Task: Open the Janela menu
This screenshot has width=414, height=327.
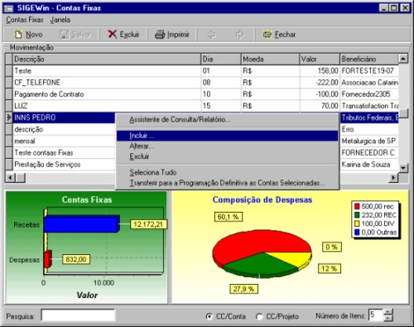Action: (60, 20)
